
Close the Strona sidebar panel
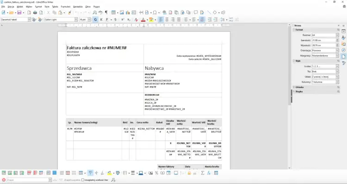point(338,25)
